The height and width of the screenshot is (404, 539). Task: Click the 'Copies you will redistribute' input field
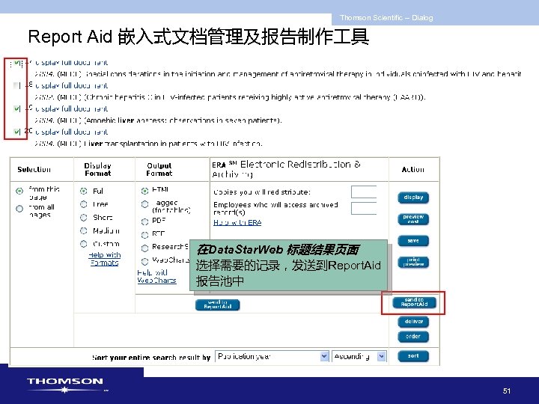tap(364, 192)
